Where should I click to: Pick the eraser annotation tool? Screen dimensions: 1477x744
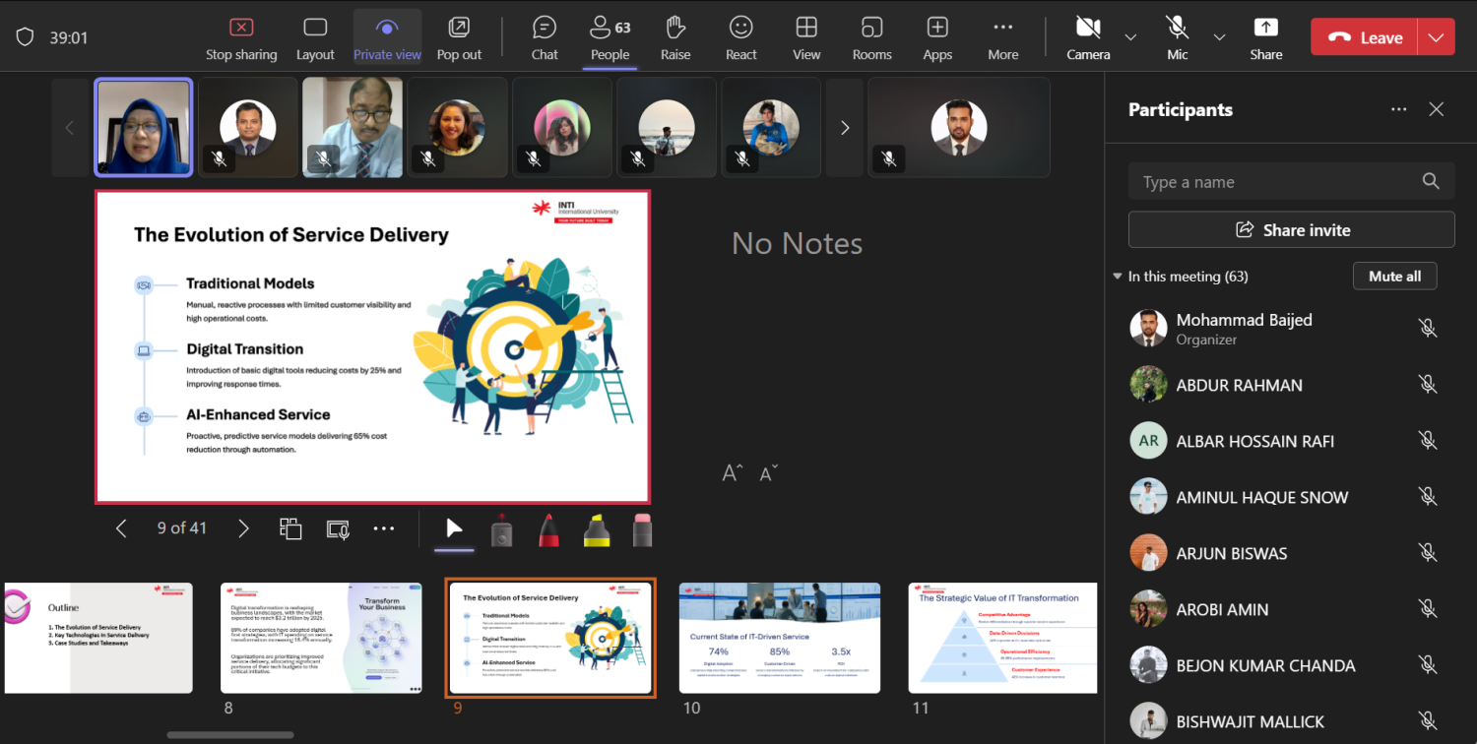[x=642, y=529]
